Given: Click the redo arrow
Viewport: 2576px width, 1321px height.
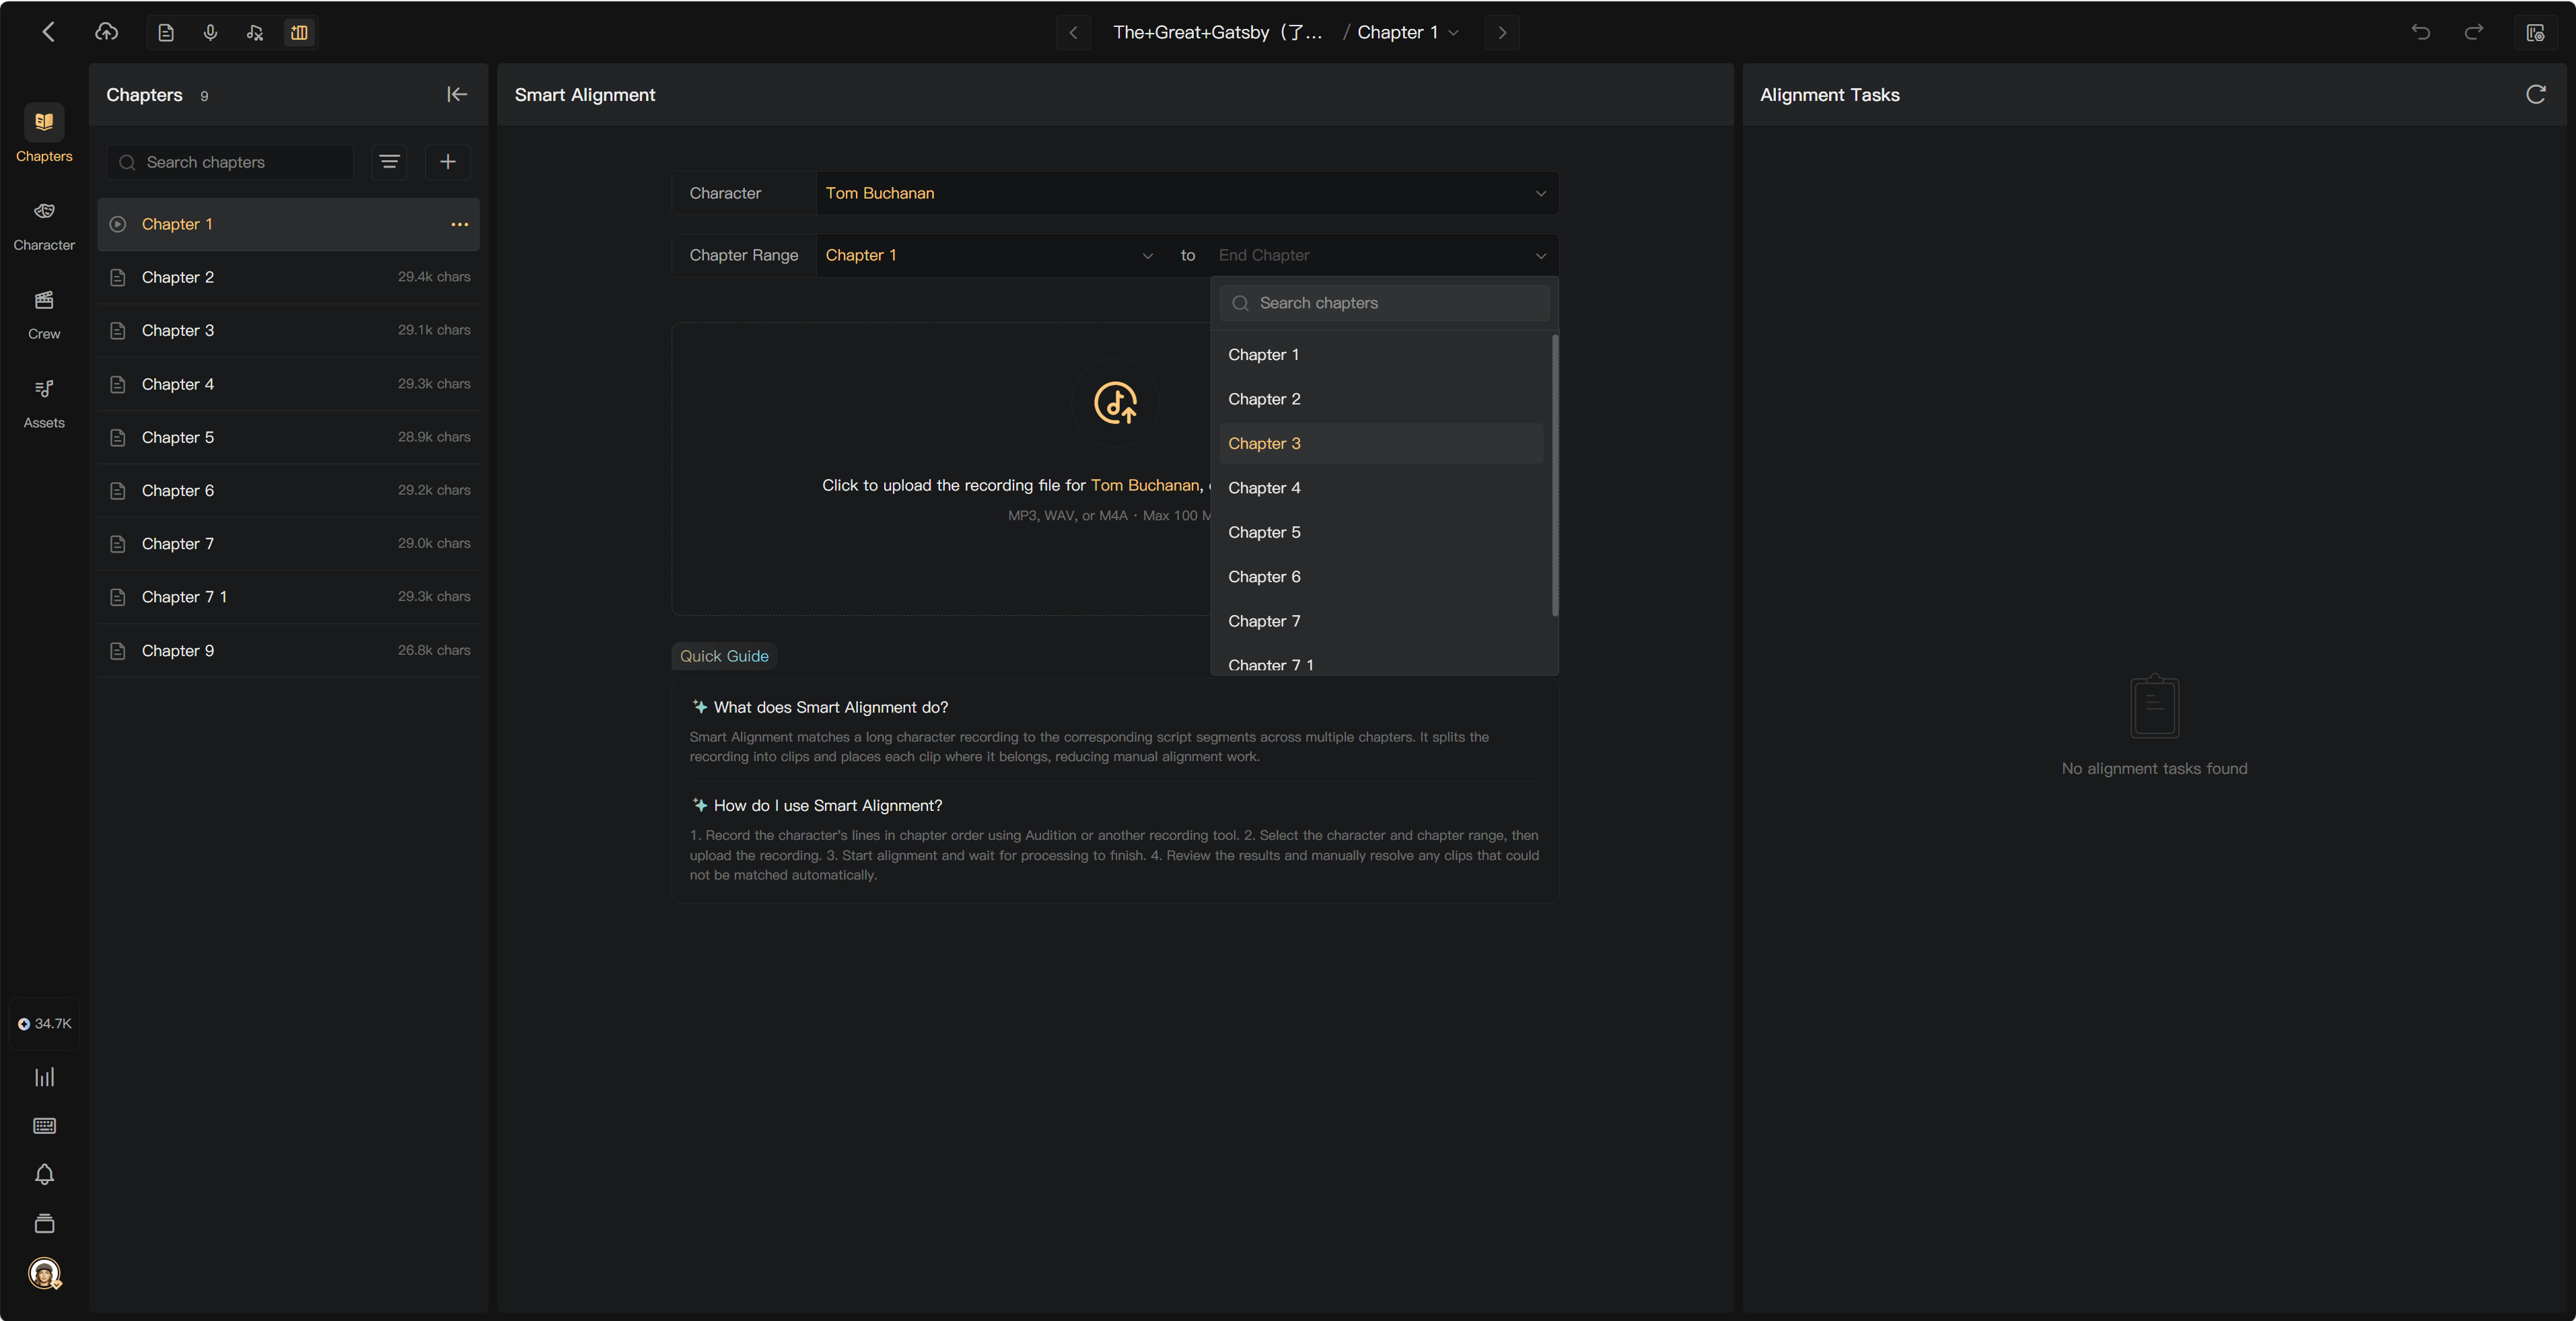Looking at the screenshot, I should click(2473, 32).
